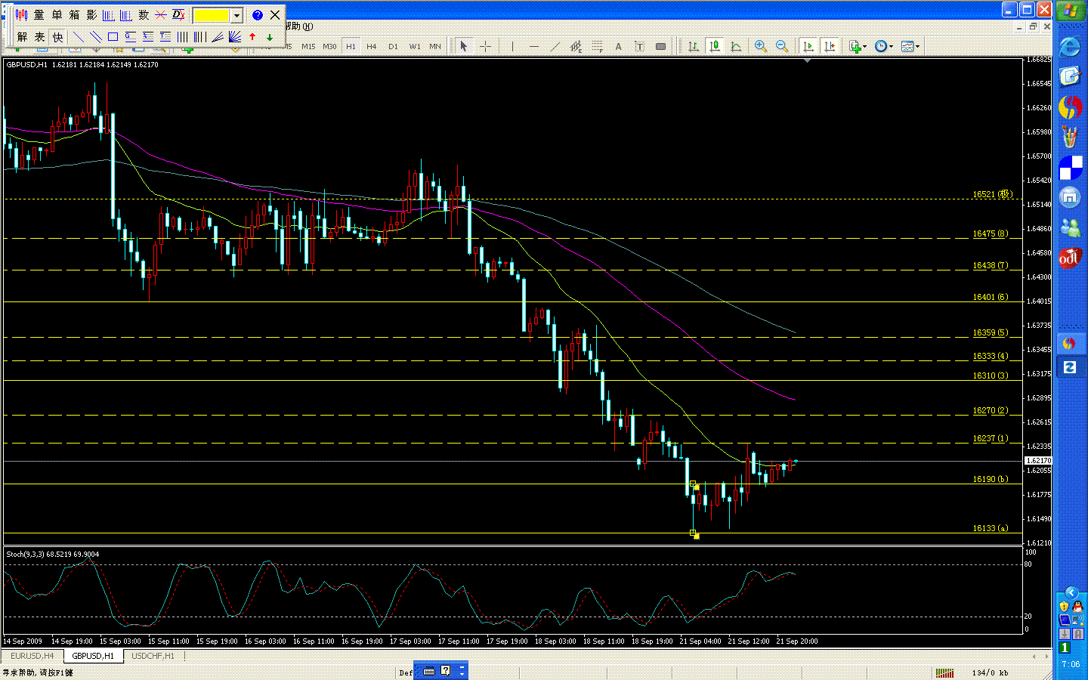Toggle chart shift button
The height and width of the screenshot is (680, 1088).
pyautogui.click(x=830, y=46)
